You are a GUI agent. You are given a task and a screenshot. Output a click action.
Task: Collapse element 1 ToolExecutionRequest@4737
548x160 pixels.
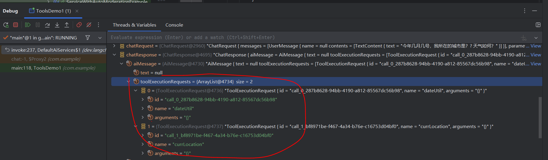136,126
